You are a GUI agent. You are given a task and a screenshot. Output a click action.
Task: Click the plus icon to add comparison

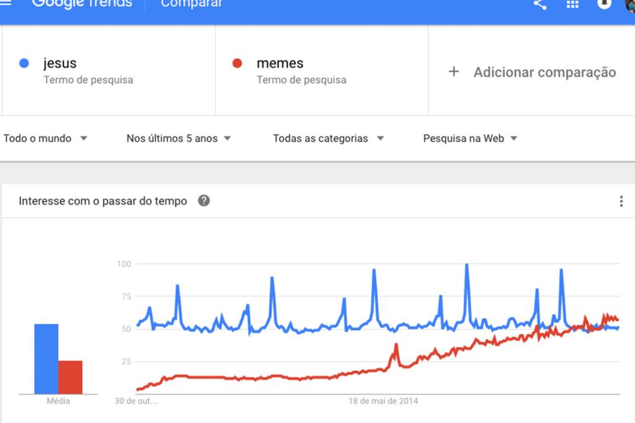point(454,72)
